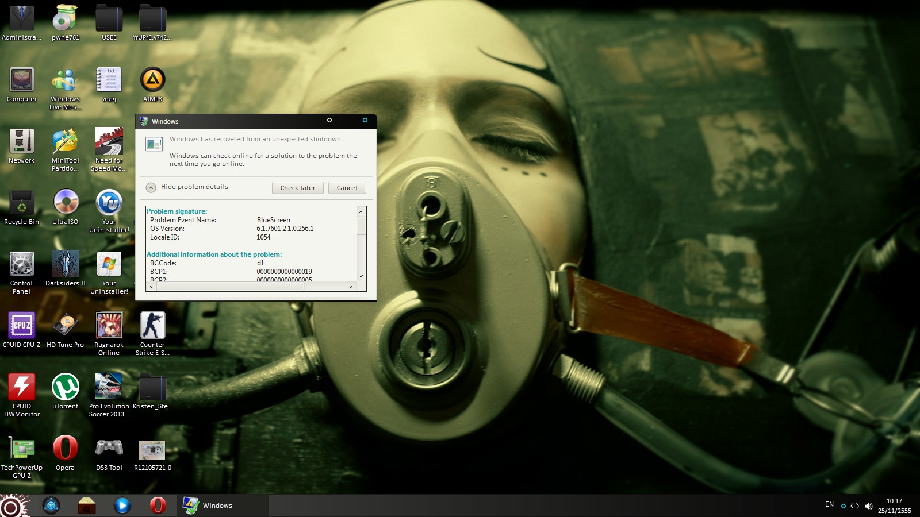Click the network tray icon
Viewport: 920px width, 517px height.
click(855, 506)
